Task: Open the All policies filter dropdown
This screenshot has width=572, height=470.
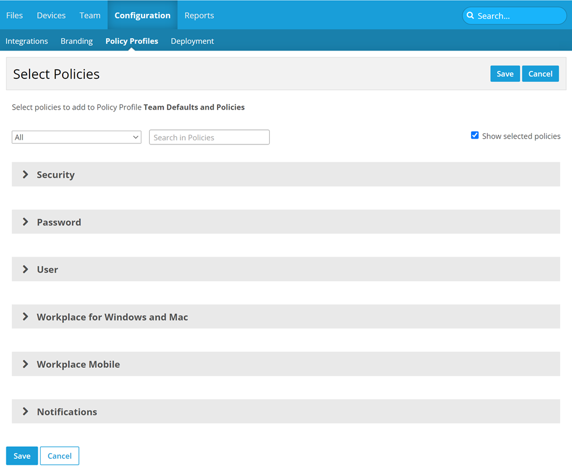Action: click(77, 138)
